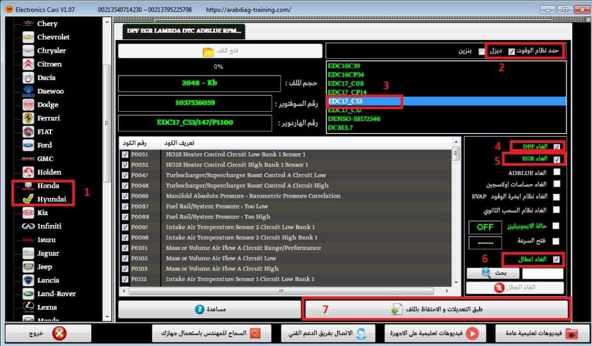Click the delete fault (الغاء العطل) button

coord(515,287)
